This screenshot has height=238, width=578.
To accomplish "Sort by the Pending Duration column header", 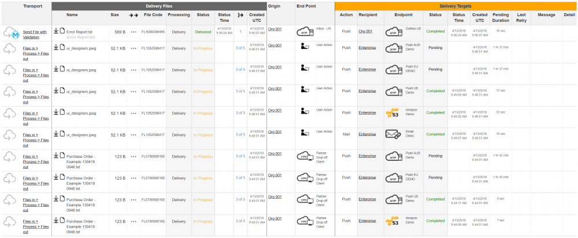I will [501, 17].
